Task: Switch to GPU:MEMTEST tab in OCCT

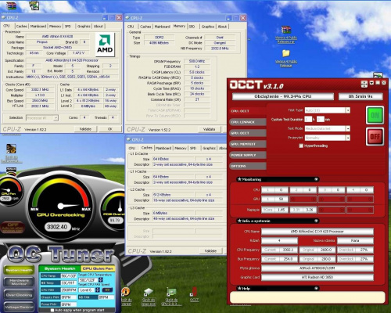Action: (248, 144)
